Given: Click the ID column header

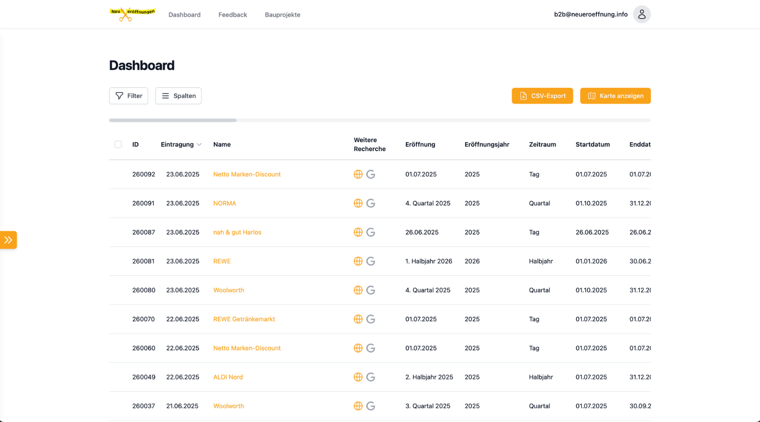Looking at the screenshot, I should 135,144.
